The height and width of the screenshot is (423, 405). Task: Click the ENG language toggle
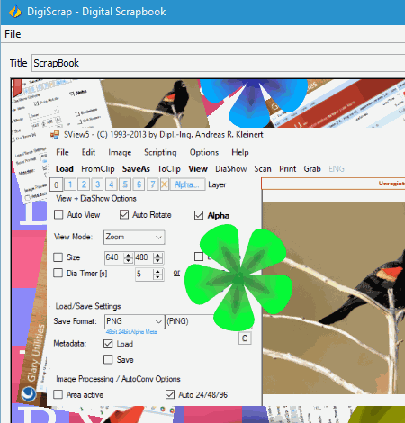pos(337,169)
